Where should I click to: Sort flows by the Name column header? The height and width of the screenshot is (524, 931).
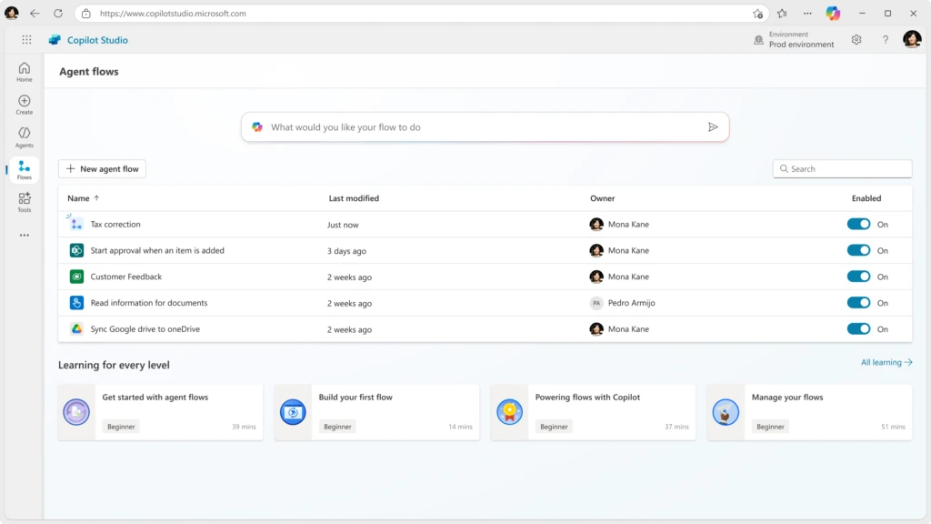[80, 197]
